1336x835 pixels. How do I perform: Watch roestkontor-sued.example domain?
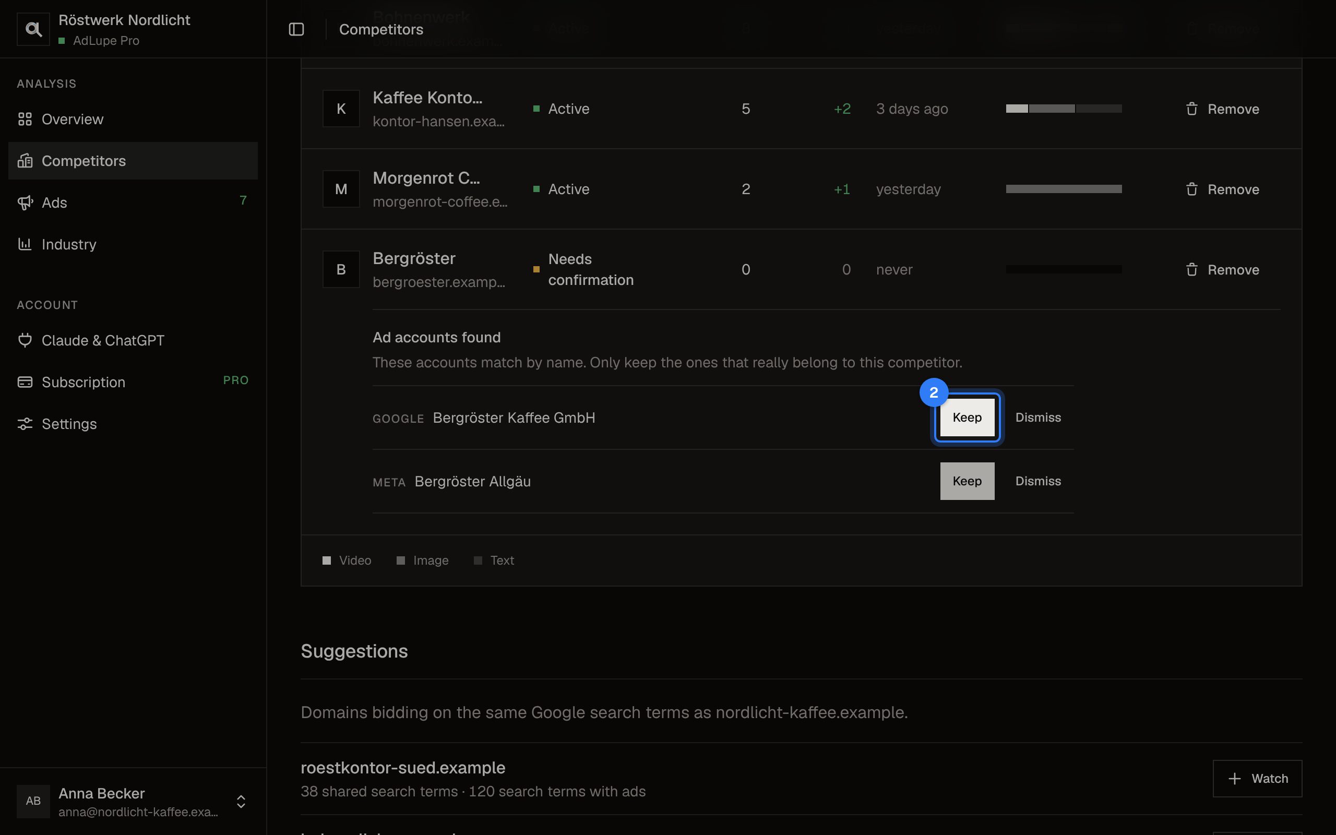(x=1257, y=779)
